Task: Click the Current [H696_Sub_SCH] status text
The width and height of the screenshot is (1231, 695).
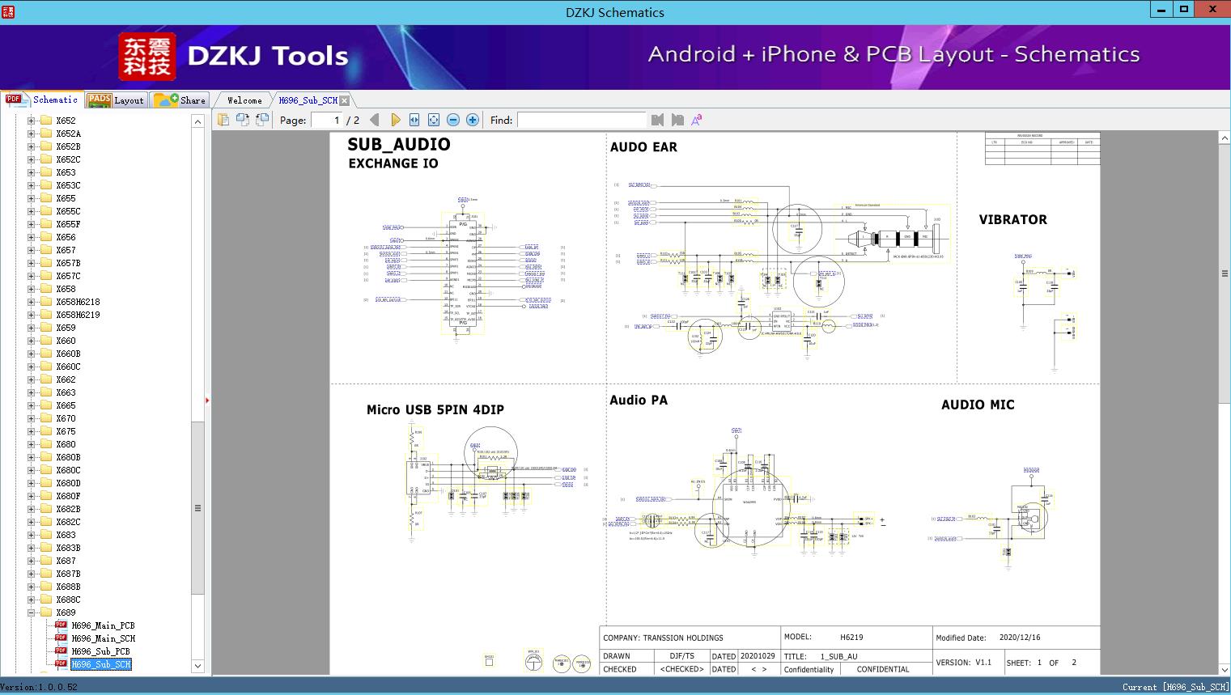Action: point(1175,687)
